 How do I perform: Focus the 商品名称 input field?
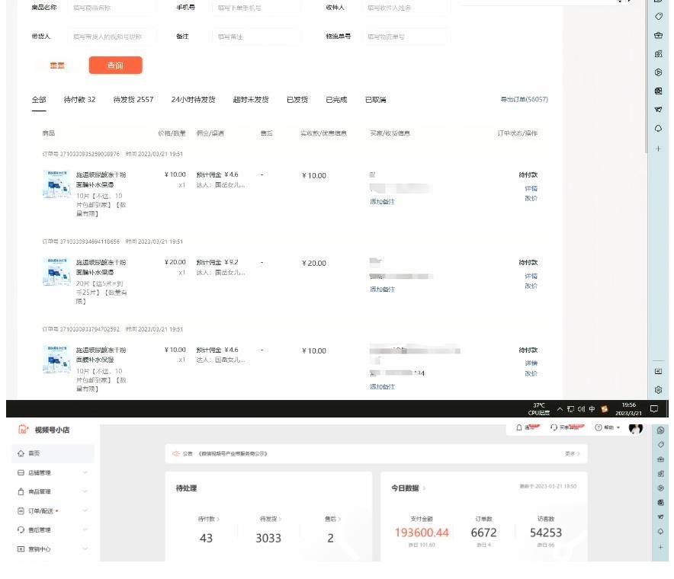[x=112, y=8]
